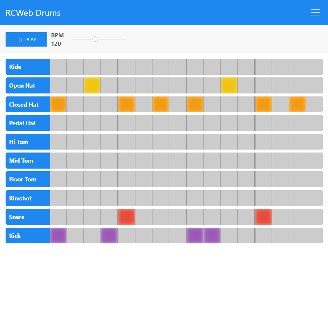Click the play triangle icon inside PLAY
Screen dimensions: 328x328
pyautogui.click(x=20, y=39)
